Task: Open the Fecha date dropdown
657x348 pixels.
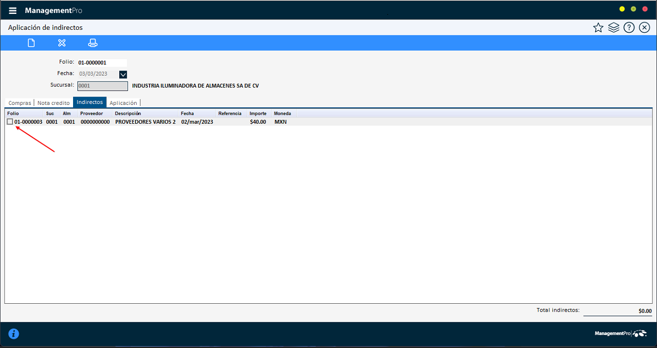Action: 123,74
